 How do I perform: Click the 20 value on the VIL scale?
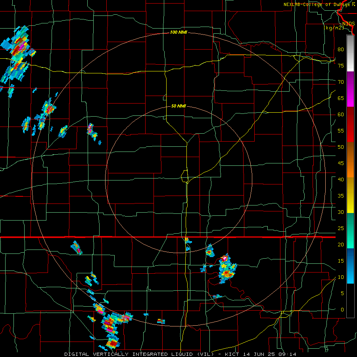click(x=341, y=244)
